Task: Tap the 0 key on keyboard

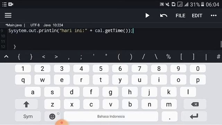Action: 198,69
